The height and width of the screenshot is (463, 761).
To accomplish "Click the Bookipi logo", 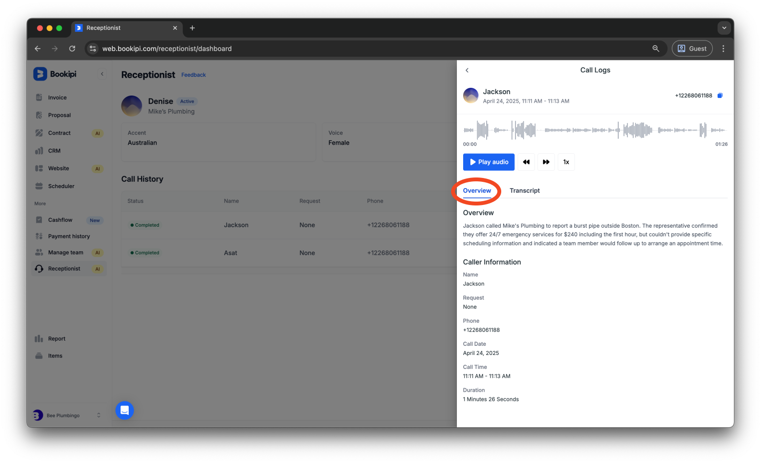I will click(x=55, y=74).
